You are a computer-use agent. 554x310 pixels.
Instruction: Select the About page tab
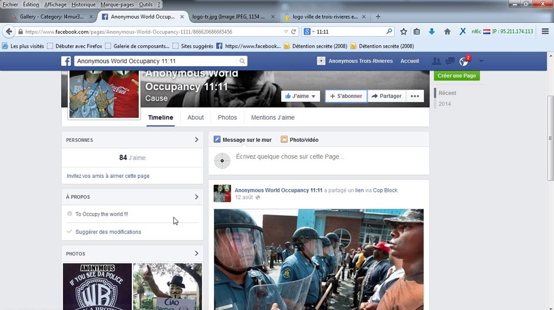[196, 118]
